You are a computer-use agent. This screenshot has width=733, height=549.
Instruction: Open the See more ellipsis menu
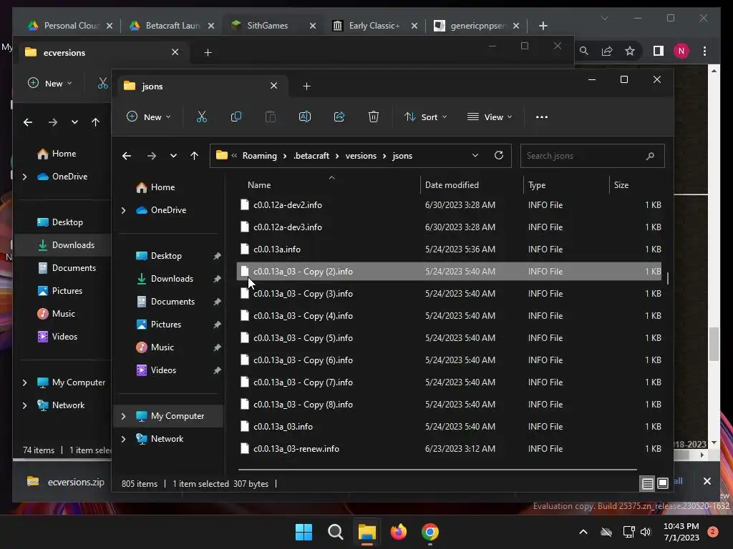542,117
